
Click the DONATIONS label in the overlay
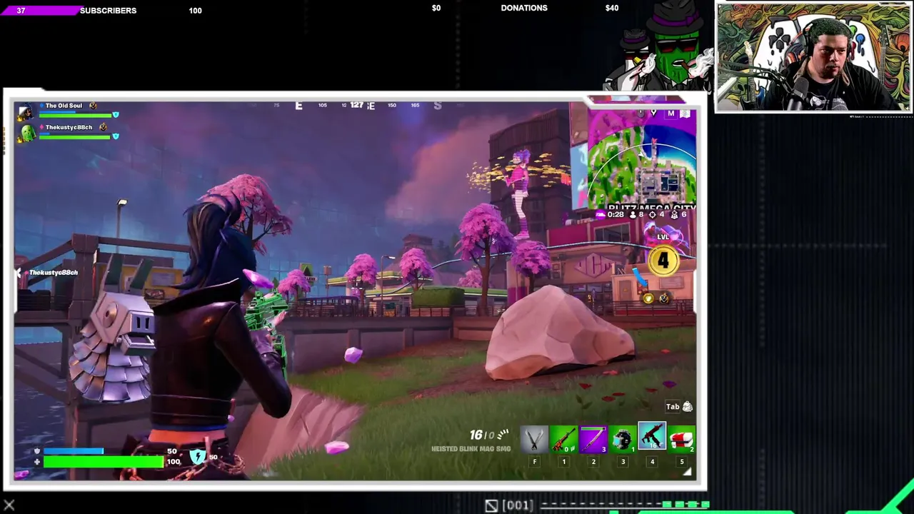[524, 8]
